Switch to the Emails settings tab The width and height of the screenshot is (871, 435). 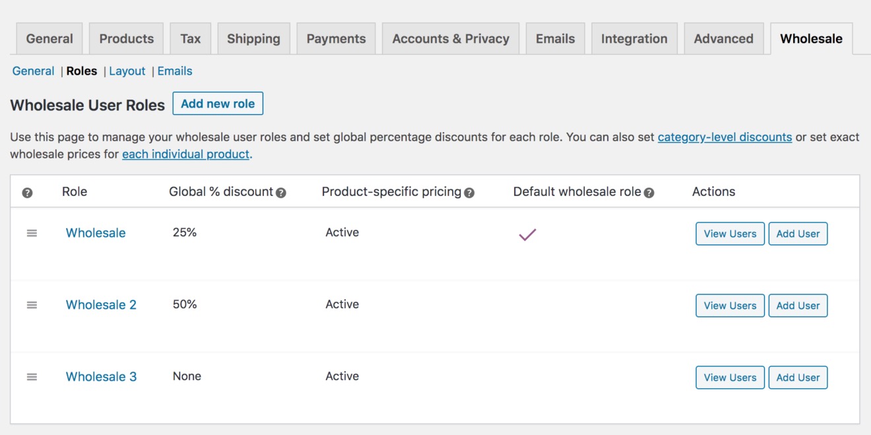[x=556, y=39]
